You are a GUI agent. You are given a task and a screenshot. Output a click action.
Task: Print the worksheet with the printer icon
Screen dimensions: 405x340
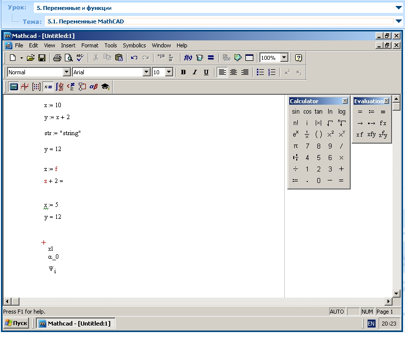(x=57, y=58)
